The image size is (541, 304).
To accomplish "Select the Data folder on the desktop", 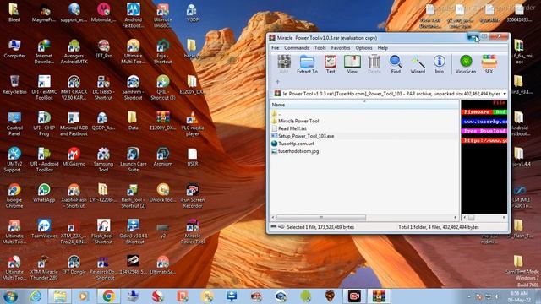I will [x=134, y=121].
